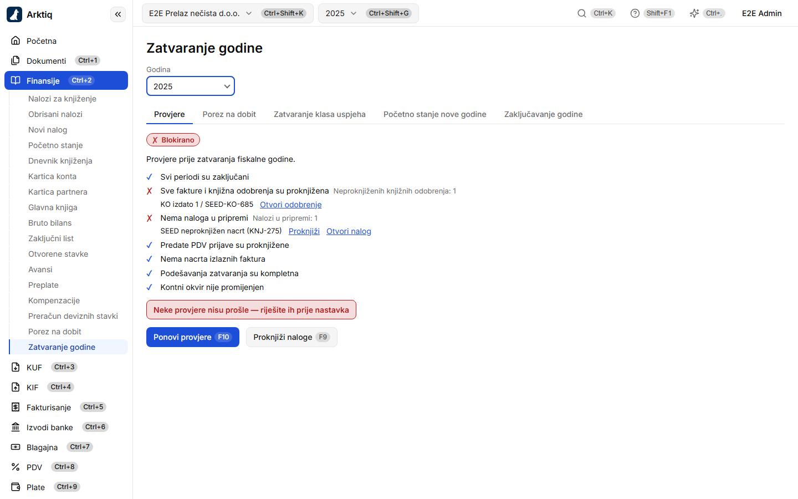Open Kartica konta in sidebar
Viewport: 798px width, 499px height.
point(69,176)
